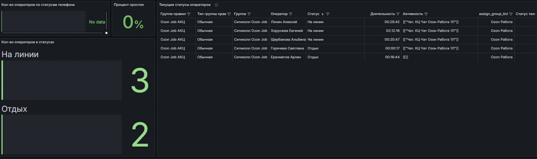The image size is (537, 159).
Task: Show info icon for Текущие статусы операторов
Action: coord(216,5)
